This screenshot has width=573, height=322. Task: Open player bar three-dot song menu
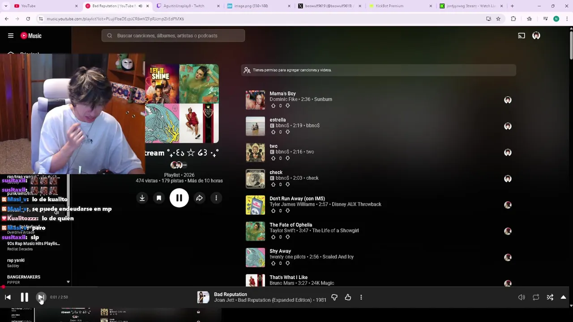[x=361, y=297]
